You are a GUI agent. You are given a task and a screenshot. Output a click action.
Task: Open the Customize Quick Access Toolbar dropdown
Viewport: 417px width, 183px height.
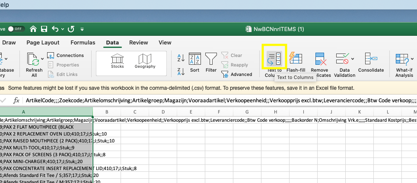point(82,29)
